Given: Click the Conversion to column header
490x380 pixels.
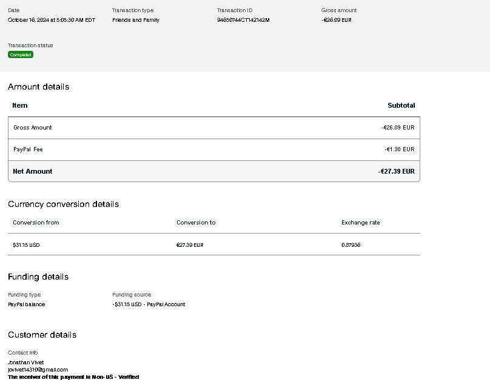Looking at the screenshot, I should coord(196,223).
